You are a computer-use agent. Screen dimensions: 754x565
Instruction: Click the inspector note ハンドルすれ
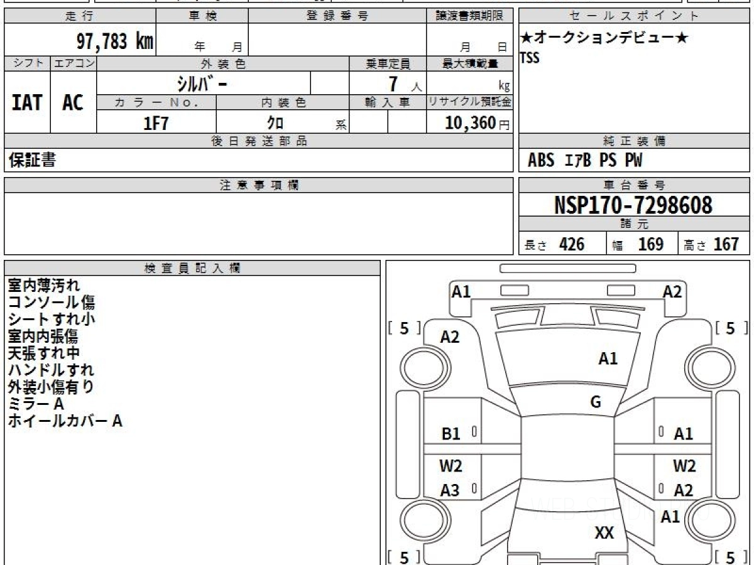point(51,370)
